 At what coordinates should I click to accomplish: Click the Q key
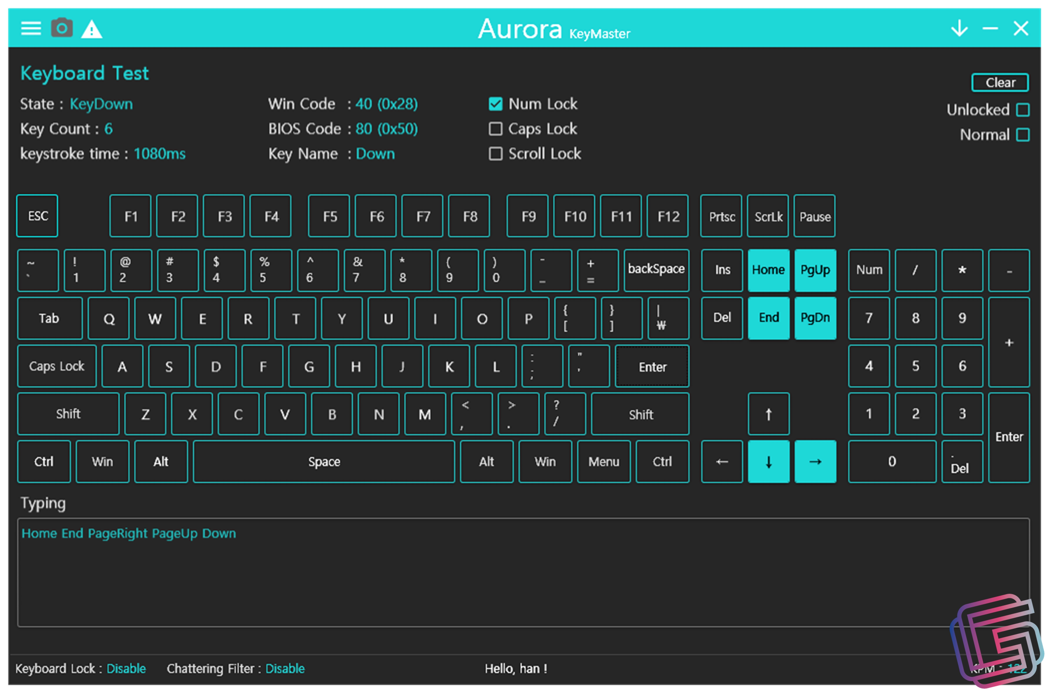click(x=108, y=318)
